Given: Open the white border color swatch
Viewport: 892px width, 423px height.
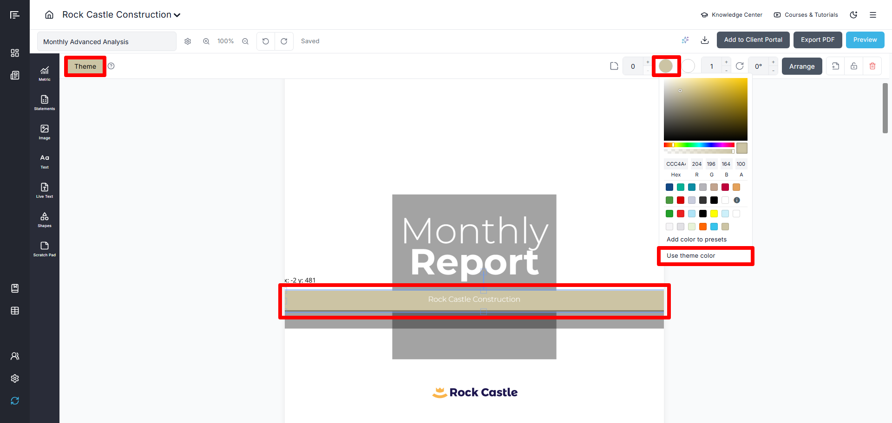Looking at the screenshot, I should [x=689, y=66].
